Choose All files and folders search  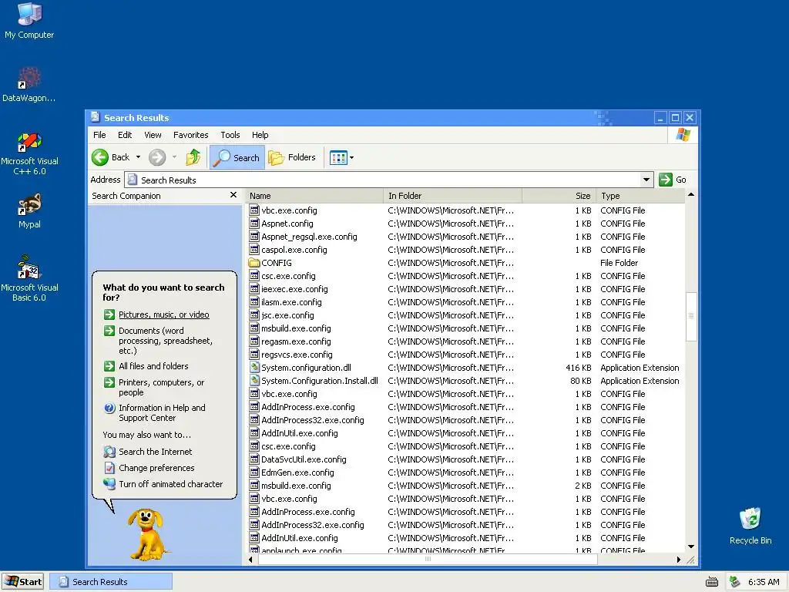point(153,366)
